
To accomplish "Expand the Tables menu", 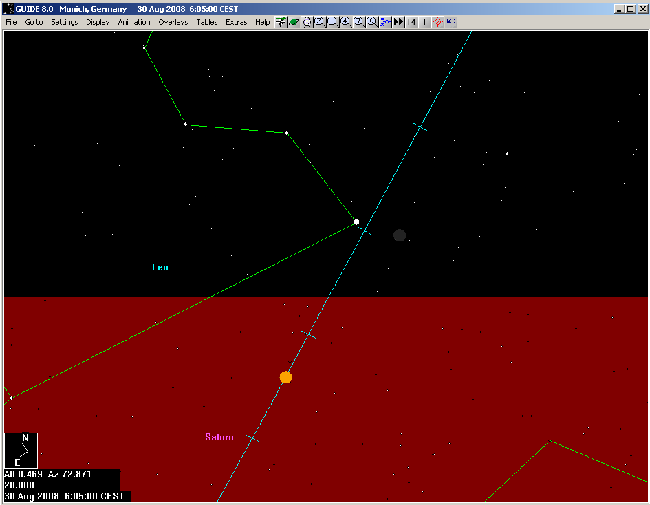I will (206, 22).
